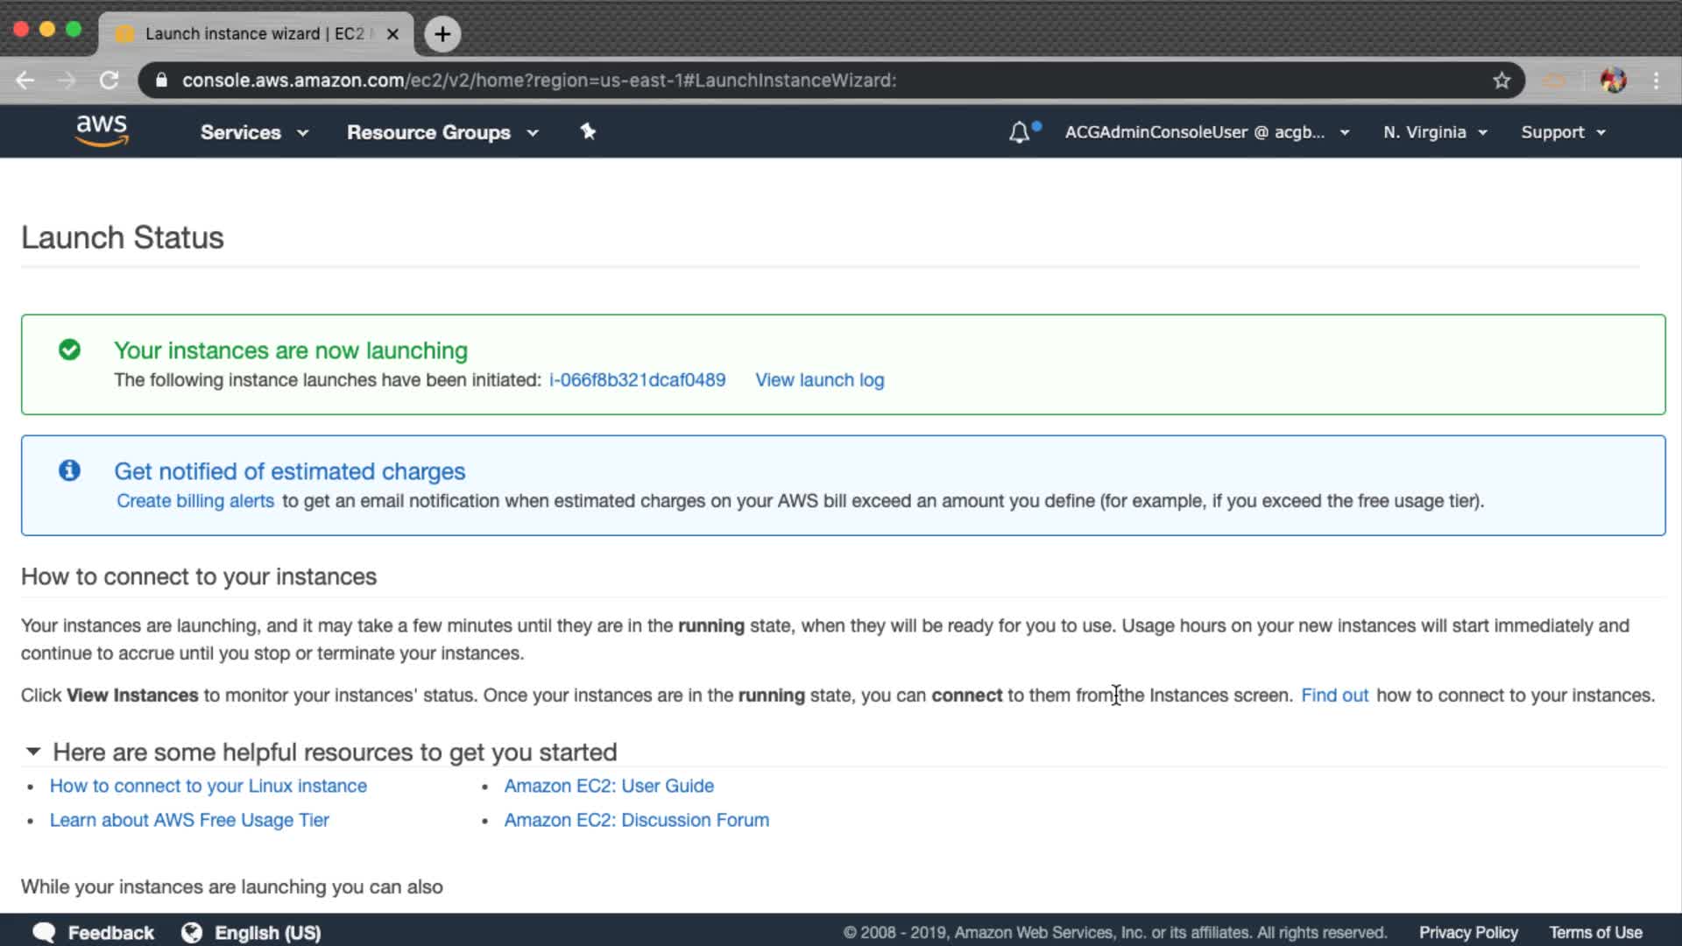This screenshot has height=946, width=1682.
Task: Open the ACGAdminConsoleUser account menu
Action: pos(1206,132)
